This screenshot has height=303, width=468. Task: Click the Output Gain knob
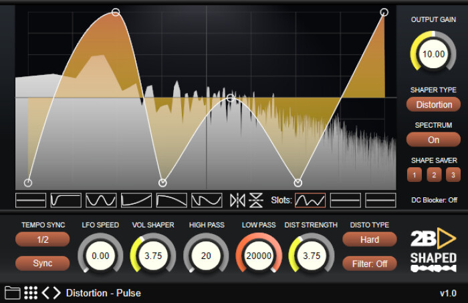pyautogui.click(x=433, y=54)
